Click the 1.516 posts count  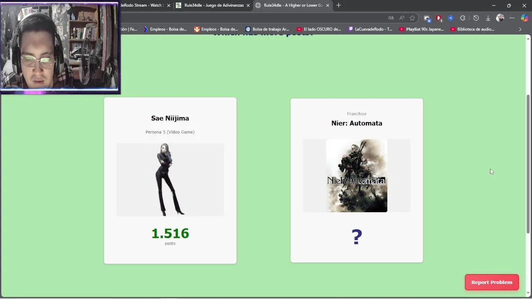point(170,233)
